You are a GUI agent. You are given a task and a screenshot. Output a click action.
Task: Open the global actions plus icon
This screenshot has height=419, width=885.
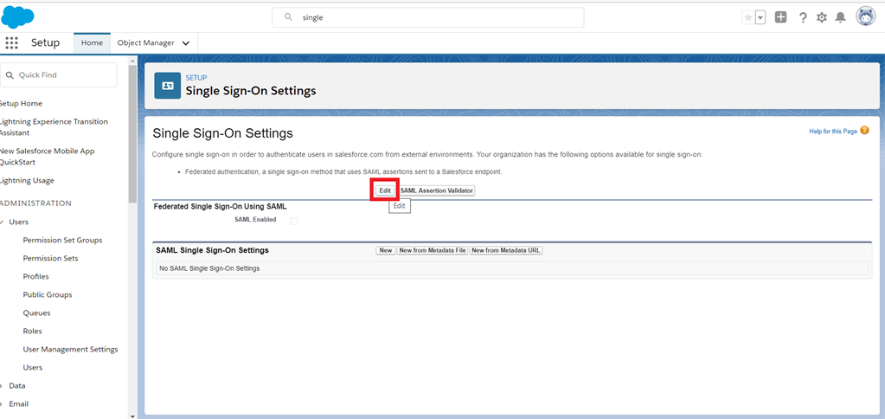click(780, 17)
